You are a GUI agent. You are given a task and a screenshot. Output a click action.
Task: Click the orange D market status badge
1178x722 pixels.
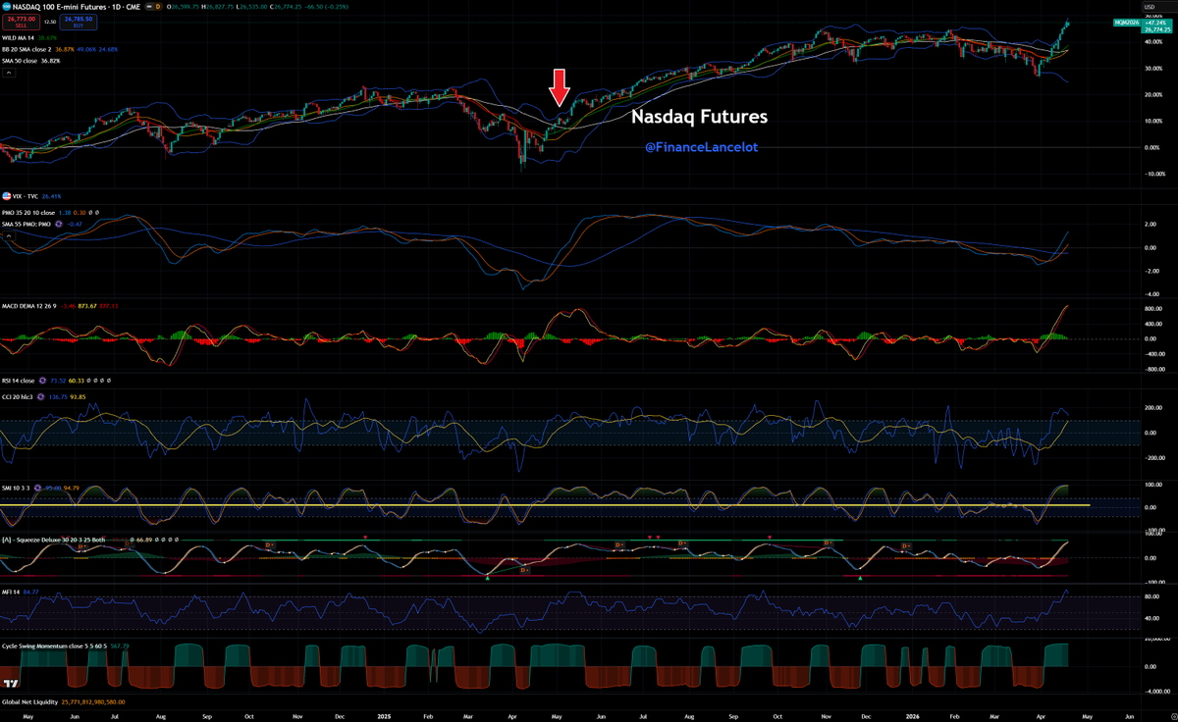tap(158, 7)
